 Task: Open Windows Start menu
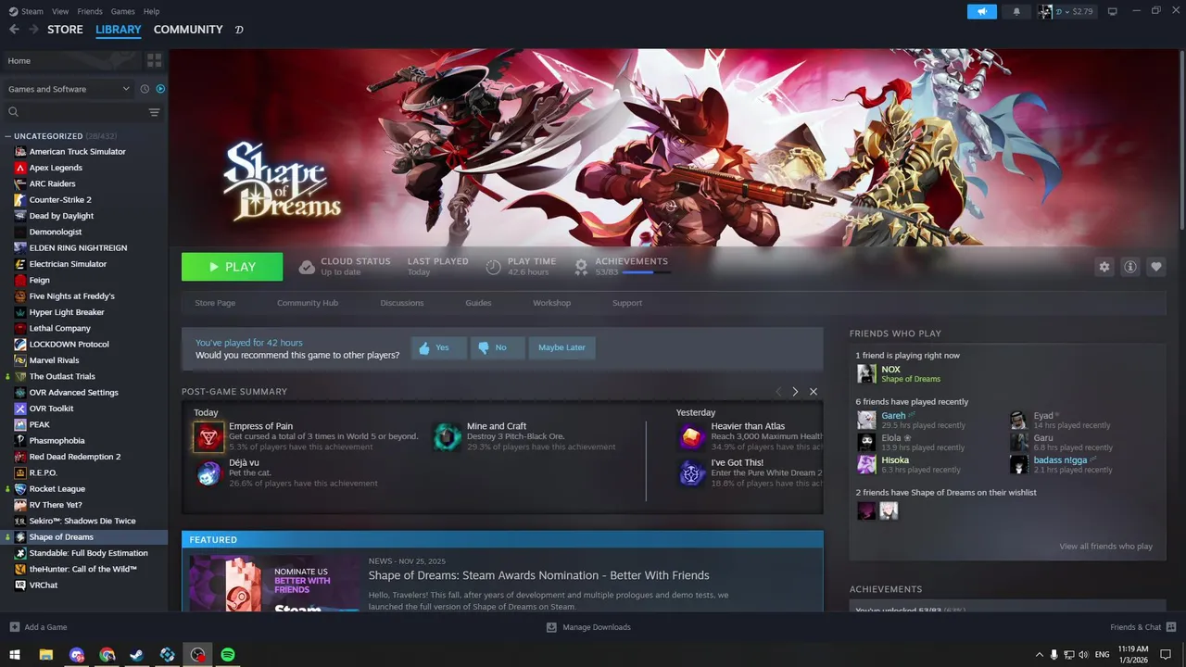(x=15, y=655)
